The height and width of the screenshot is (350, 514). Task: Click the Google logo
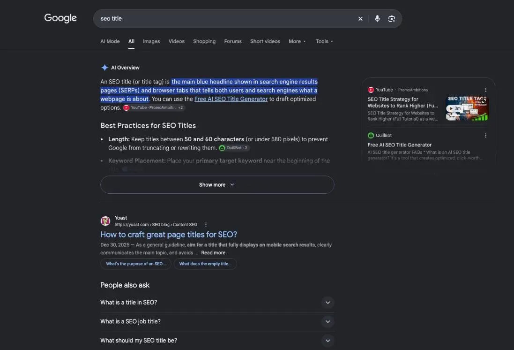pyautogui.click(x=60, y=18)
